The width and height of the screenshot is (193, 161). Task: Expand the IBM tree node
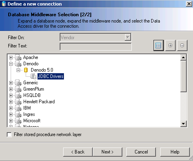11,108
